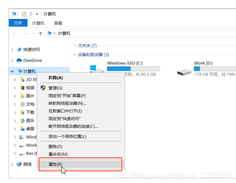Select 下载 in the navigation pane
The height and width of the screenshot is (183, 236).
tap(30, 112)
